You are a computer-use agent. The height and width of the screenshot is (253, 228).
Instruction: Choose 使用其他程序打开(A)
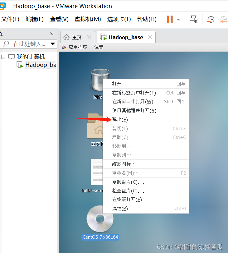[x=146, y=111]
